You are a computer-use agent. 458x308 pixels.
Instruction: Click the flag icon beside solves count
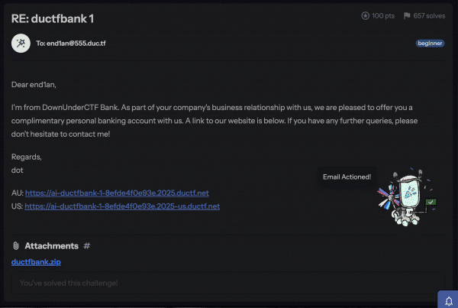click(407, 16)
